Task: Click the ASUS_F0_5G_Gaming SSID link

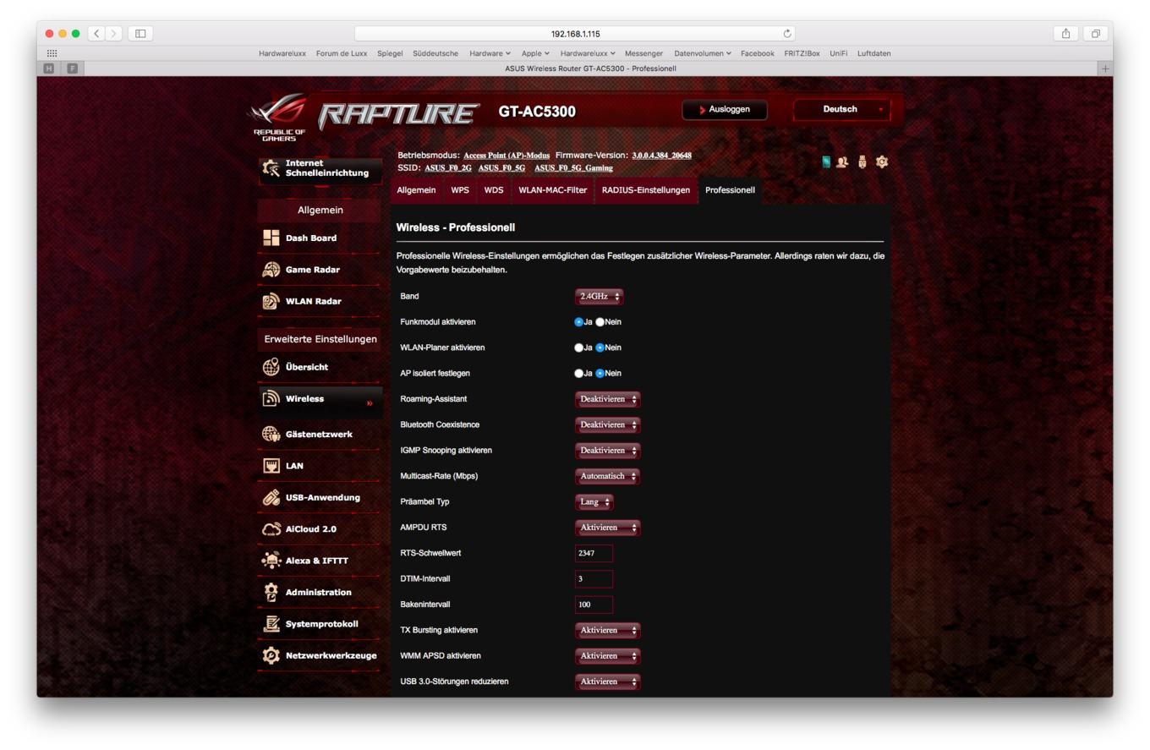Action: pyautogui.click(x=574, y=168)
